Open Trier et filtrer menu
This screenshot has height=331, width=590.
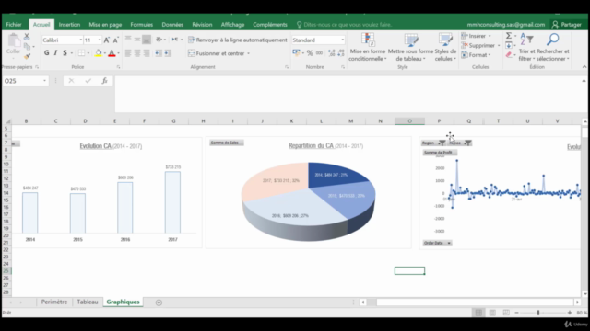[x=526, y=47]
